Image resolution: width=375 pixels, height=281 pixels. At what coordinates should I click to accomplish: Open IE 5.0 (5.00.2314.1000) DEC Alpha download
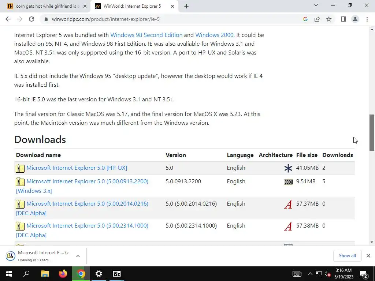click(87, 225)
